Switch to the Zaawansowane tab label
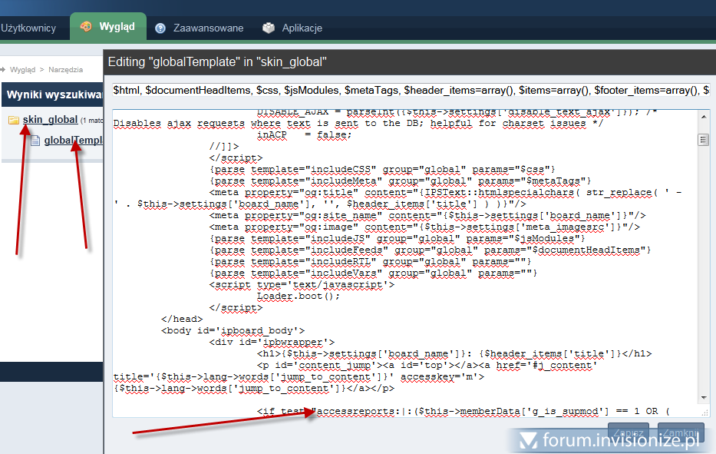Image resolution: width=716 pixels, height=454 pixels. tap(208, 28)
